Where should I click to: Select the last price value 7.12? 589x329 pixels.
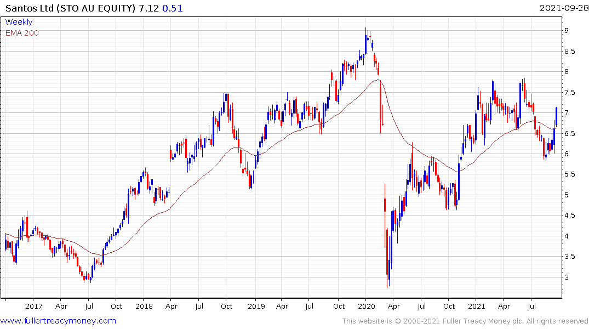(148, 8)
